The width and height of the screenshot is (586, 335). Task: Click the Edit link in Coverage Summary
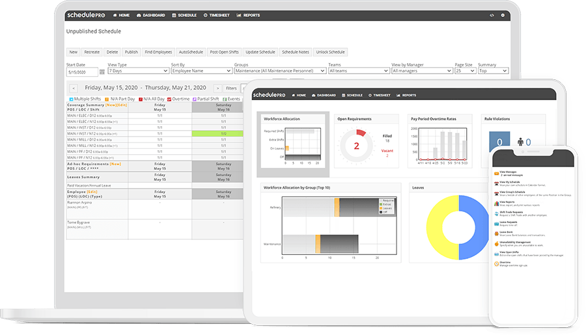pyautogui.click(x=122, y=105)
